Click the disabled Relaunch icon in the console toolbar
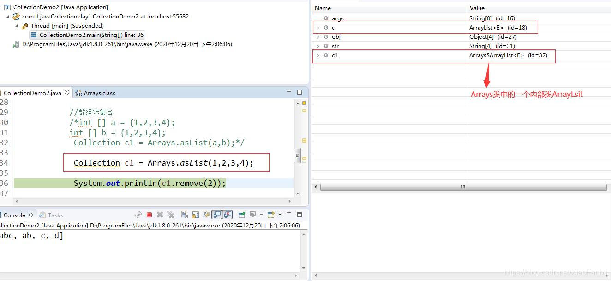Viewport: 611px width, 281px height. coord(138,215)
